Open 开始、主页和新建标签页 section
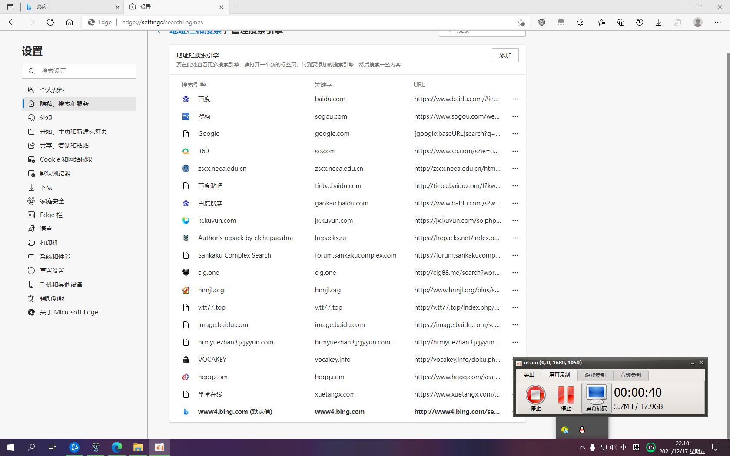Viewport: 730px width, 456px height. (79, 132)
